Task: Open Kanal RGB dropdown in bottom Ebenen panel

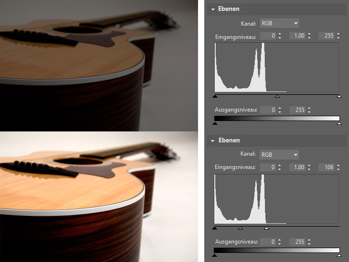Action: tap(279, 155)
